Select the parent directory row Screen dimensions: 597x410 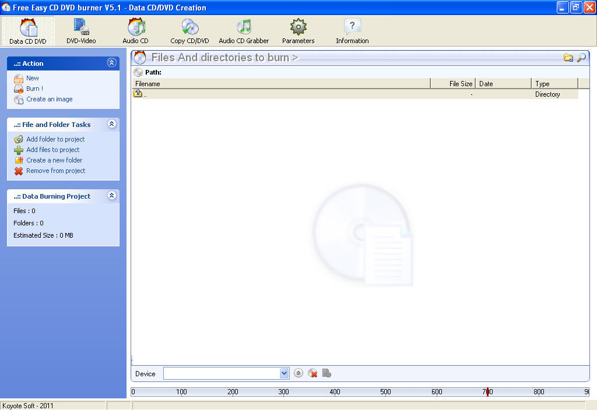pos(233,94)
